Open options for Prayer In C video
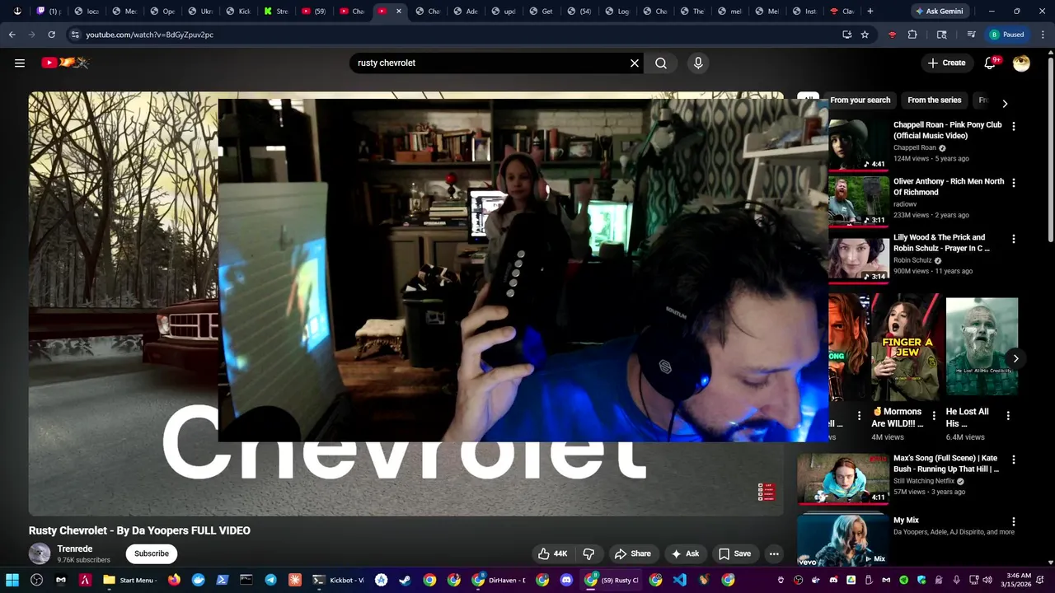Image resolution: width=1055 pixels, height=593 pixels. click(1014, 239)
